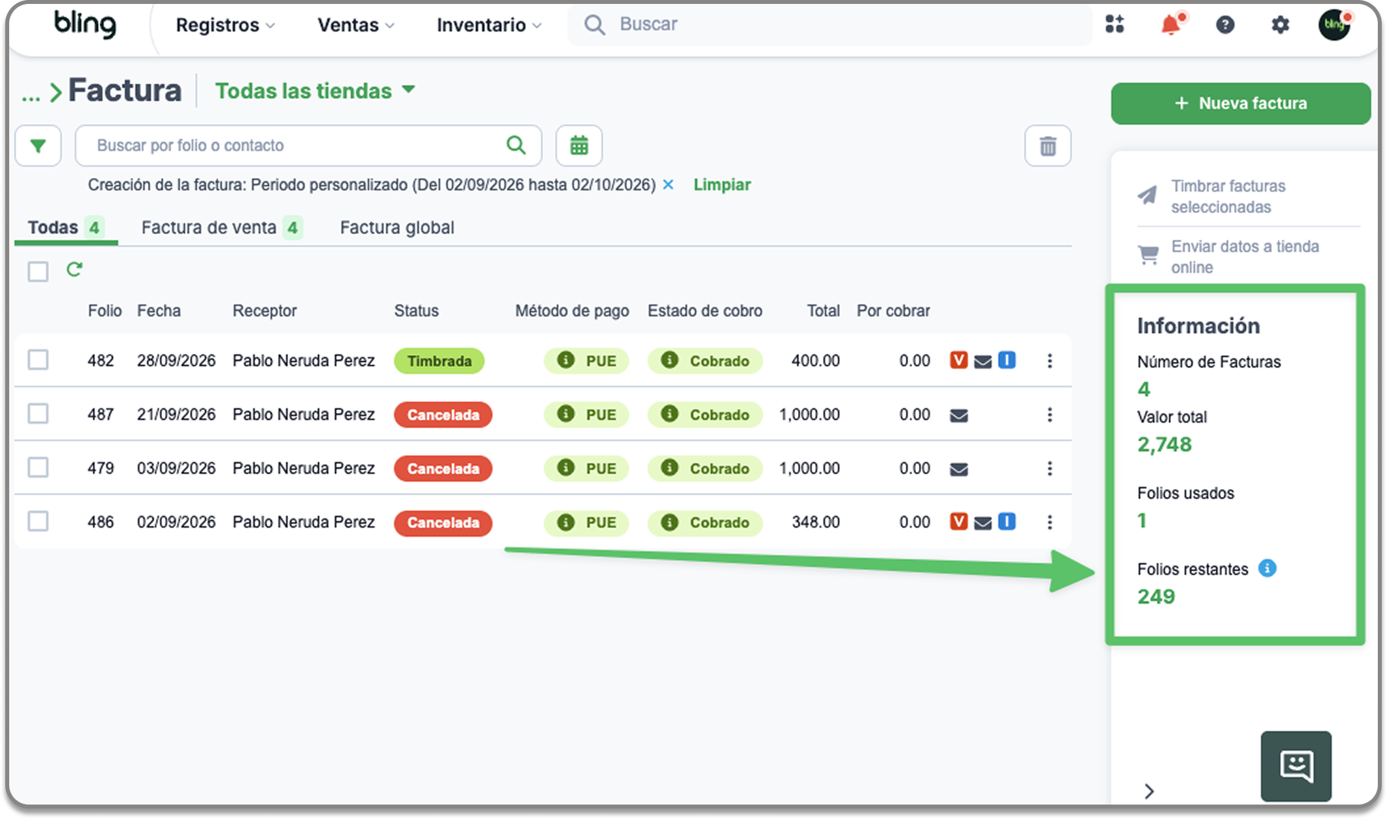Open more options for folio 482
This screenshot has width=1387, height=819.
(1049, 360)
